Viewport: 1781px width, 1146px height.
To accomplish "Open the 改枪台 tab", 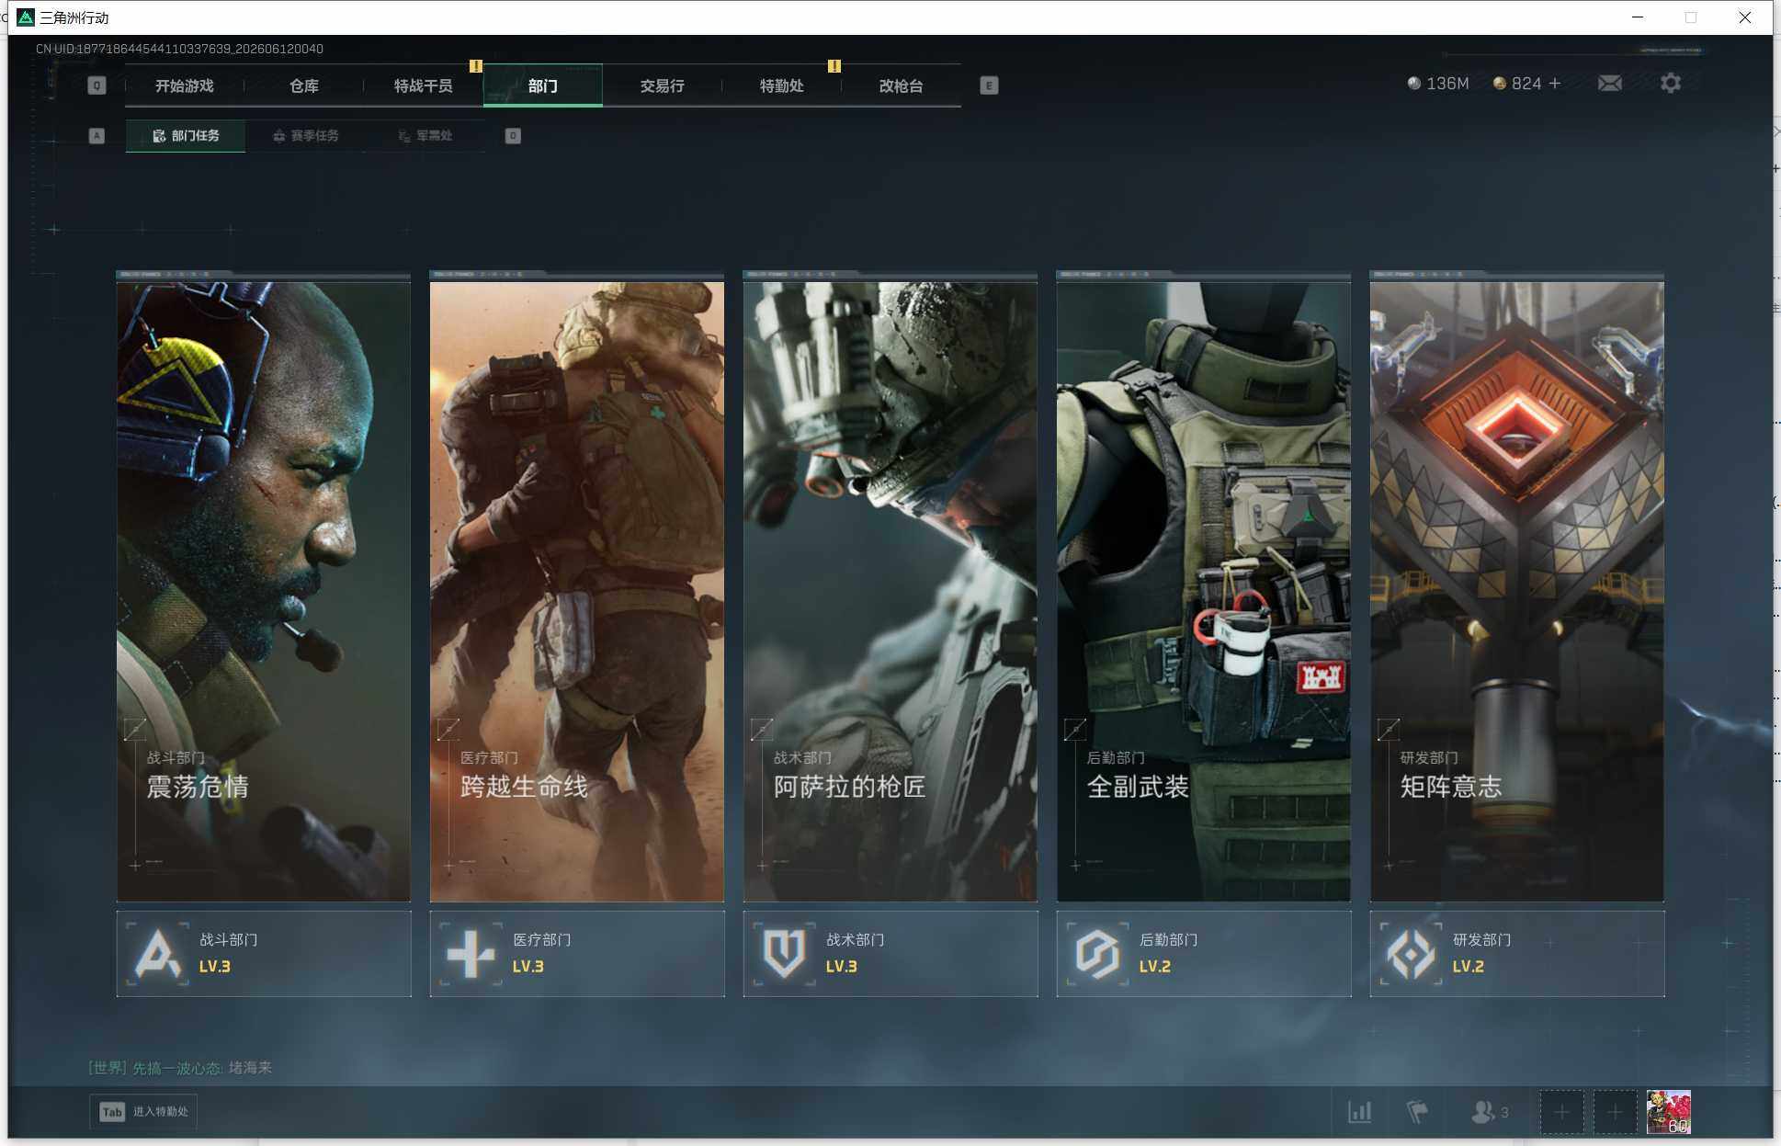I will [901, 85].
